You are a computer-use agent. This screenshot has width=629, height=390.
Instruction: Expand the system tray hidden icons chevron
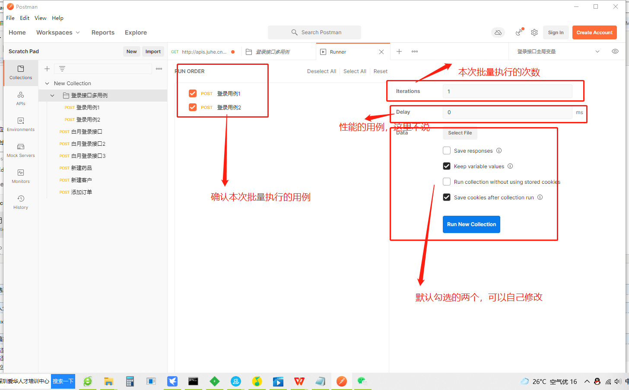587,381
